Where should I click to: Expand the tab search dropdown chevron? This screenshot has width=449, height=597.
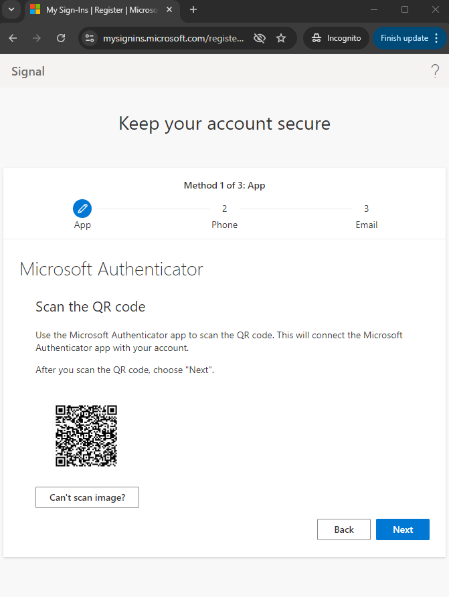click(x=11, y=9)
